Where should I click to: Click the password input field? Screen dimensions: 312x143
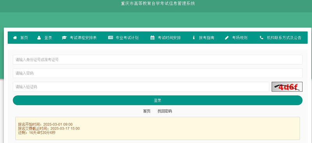point(158,73)
